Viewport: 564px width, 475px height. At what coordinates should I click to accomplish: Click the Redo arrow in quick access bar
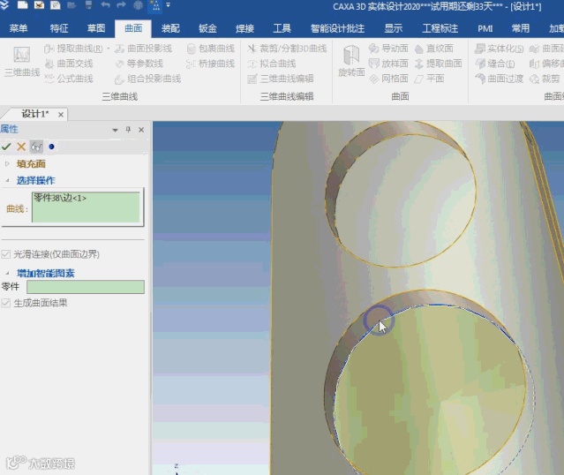[121, 5]
